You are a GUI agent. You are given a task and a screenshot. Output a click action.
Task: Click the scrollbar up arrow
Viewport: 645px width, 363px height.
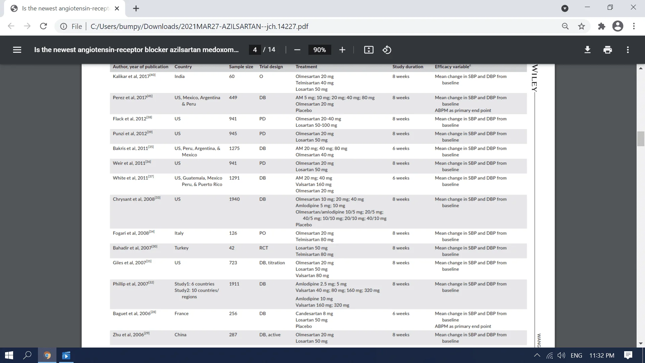(641, 68)
